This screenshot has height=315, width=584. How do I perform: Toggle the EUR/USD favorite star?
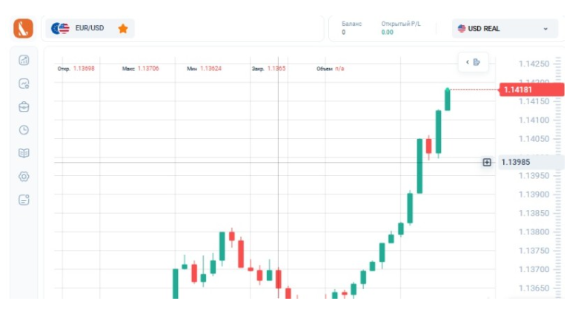[123, 29]
